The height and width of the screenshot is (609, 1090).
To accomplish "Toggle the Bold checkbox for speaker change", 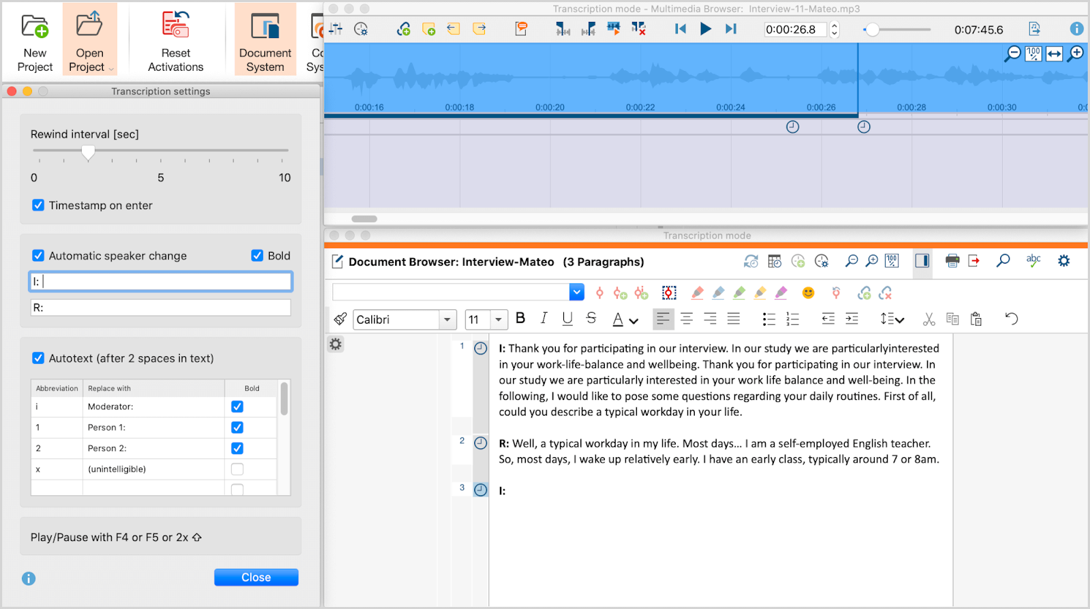I will 258,255.
